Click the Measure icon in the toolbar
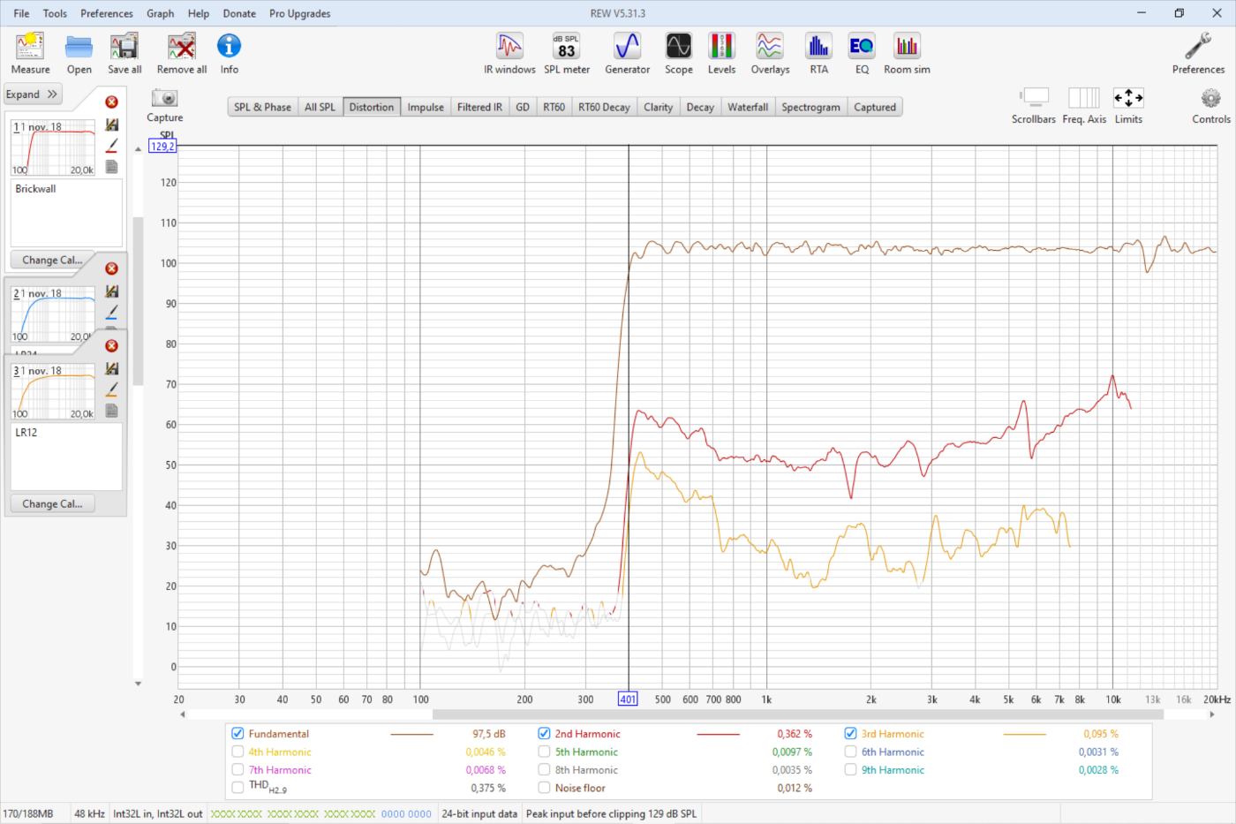 30,48
